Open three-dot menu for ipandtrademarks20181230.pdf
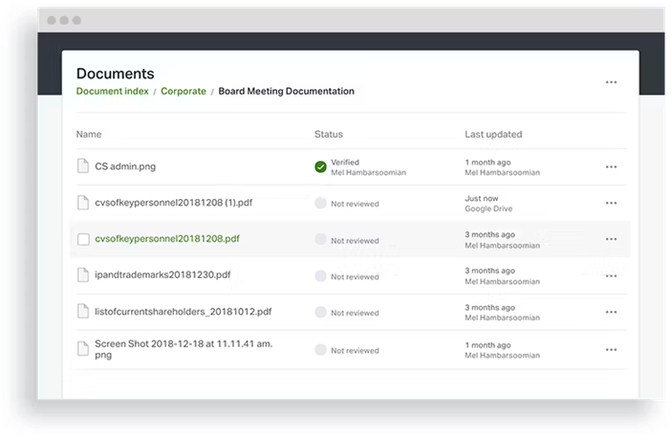Viewport: 672px width, 437px height. pos(611,275)
